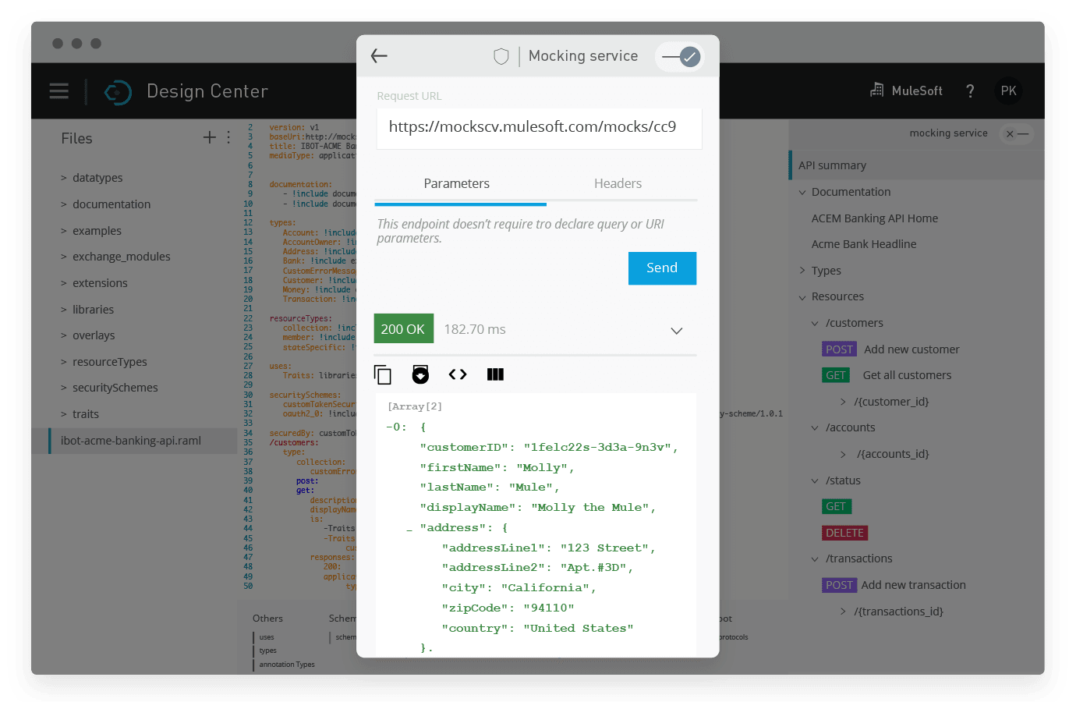This screenshot has height=702, width=1069.
Task: Open the PK account avatar
Action: 1008,90
